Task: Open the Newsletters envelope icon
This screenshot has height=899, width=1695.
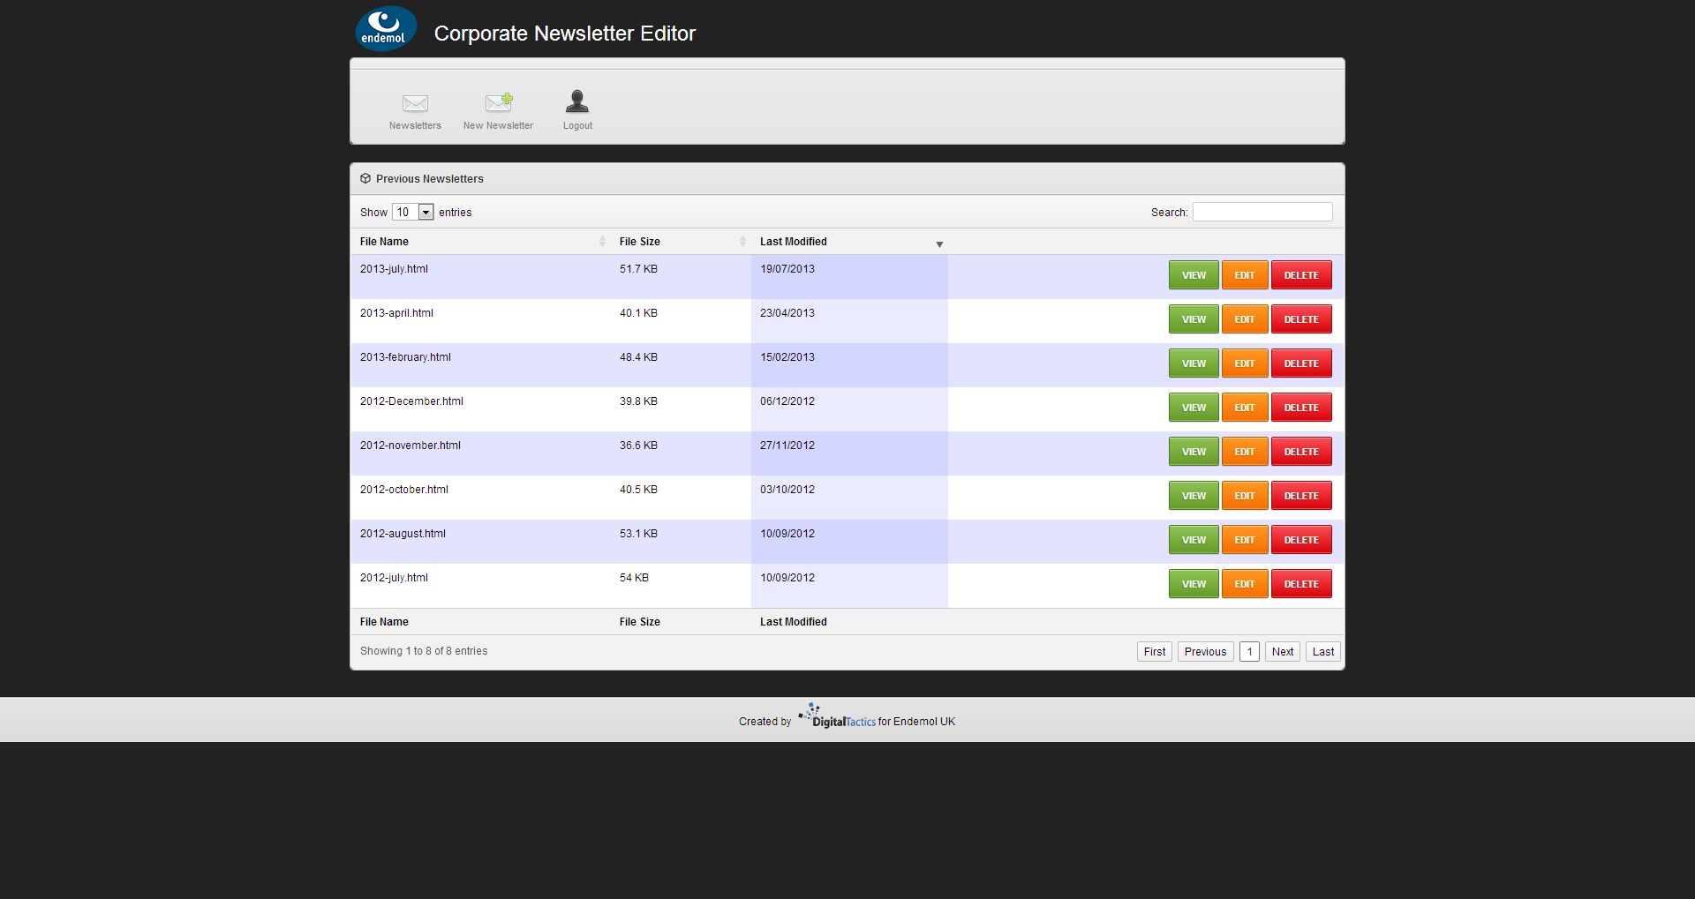Action: click(415, 104)
